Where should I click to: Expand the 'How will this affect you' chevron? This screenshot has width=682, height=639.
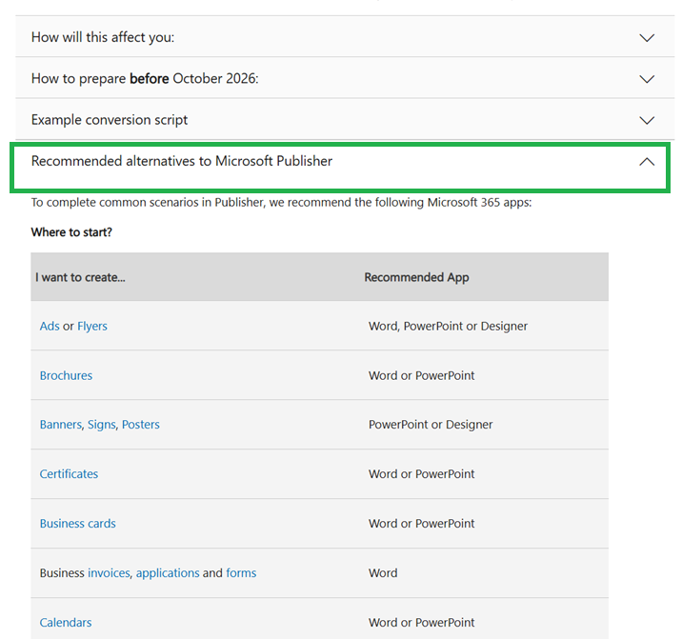pos(647,38)
